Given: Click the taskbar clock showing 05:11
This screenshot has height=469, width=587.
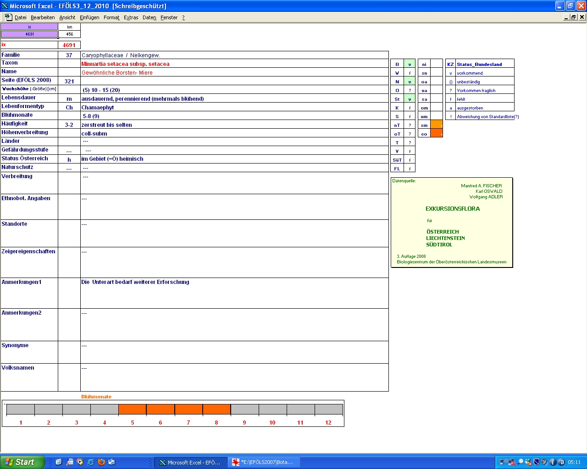Looking at the screenshot, I should [x=574, y=462].
